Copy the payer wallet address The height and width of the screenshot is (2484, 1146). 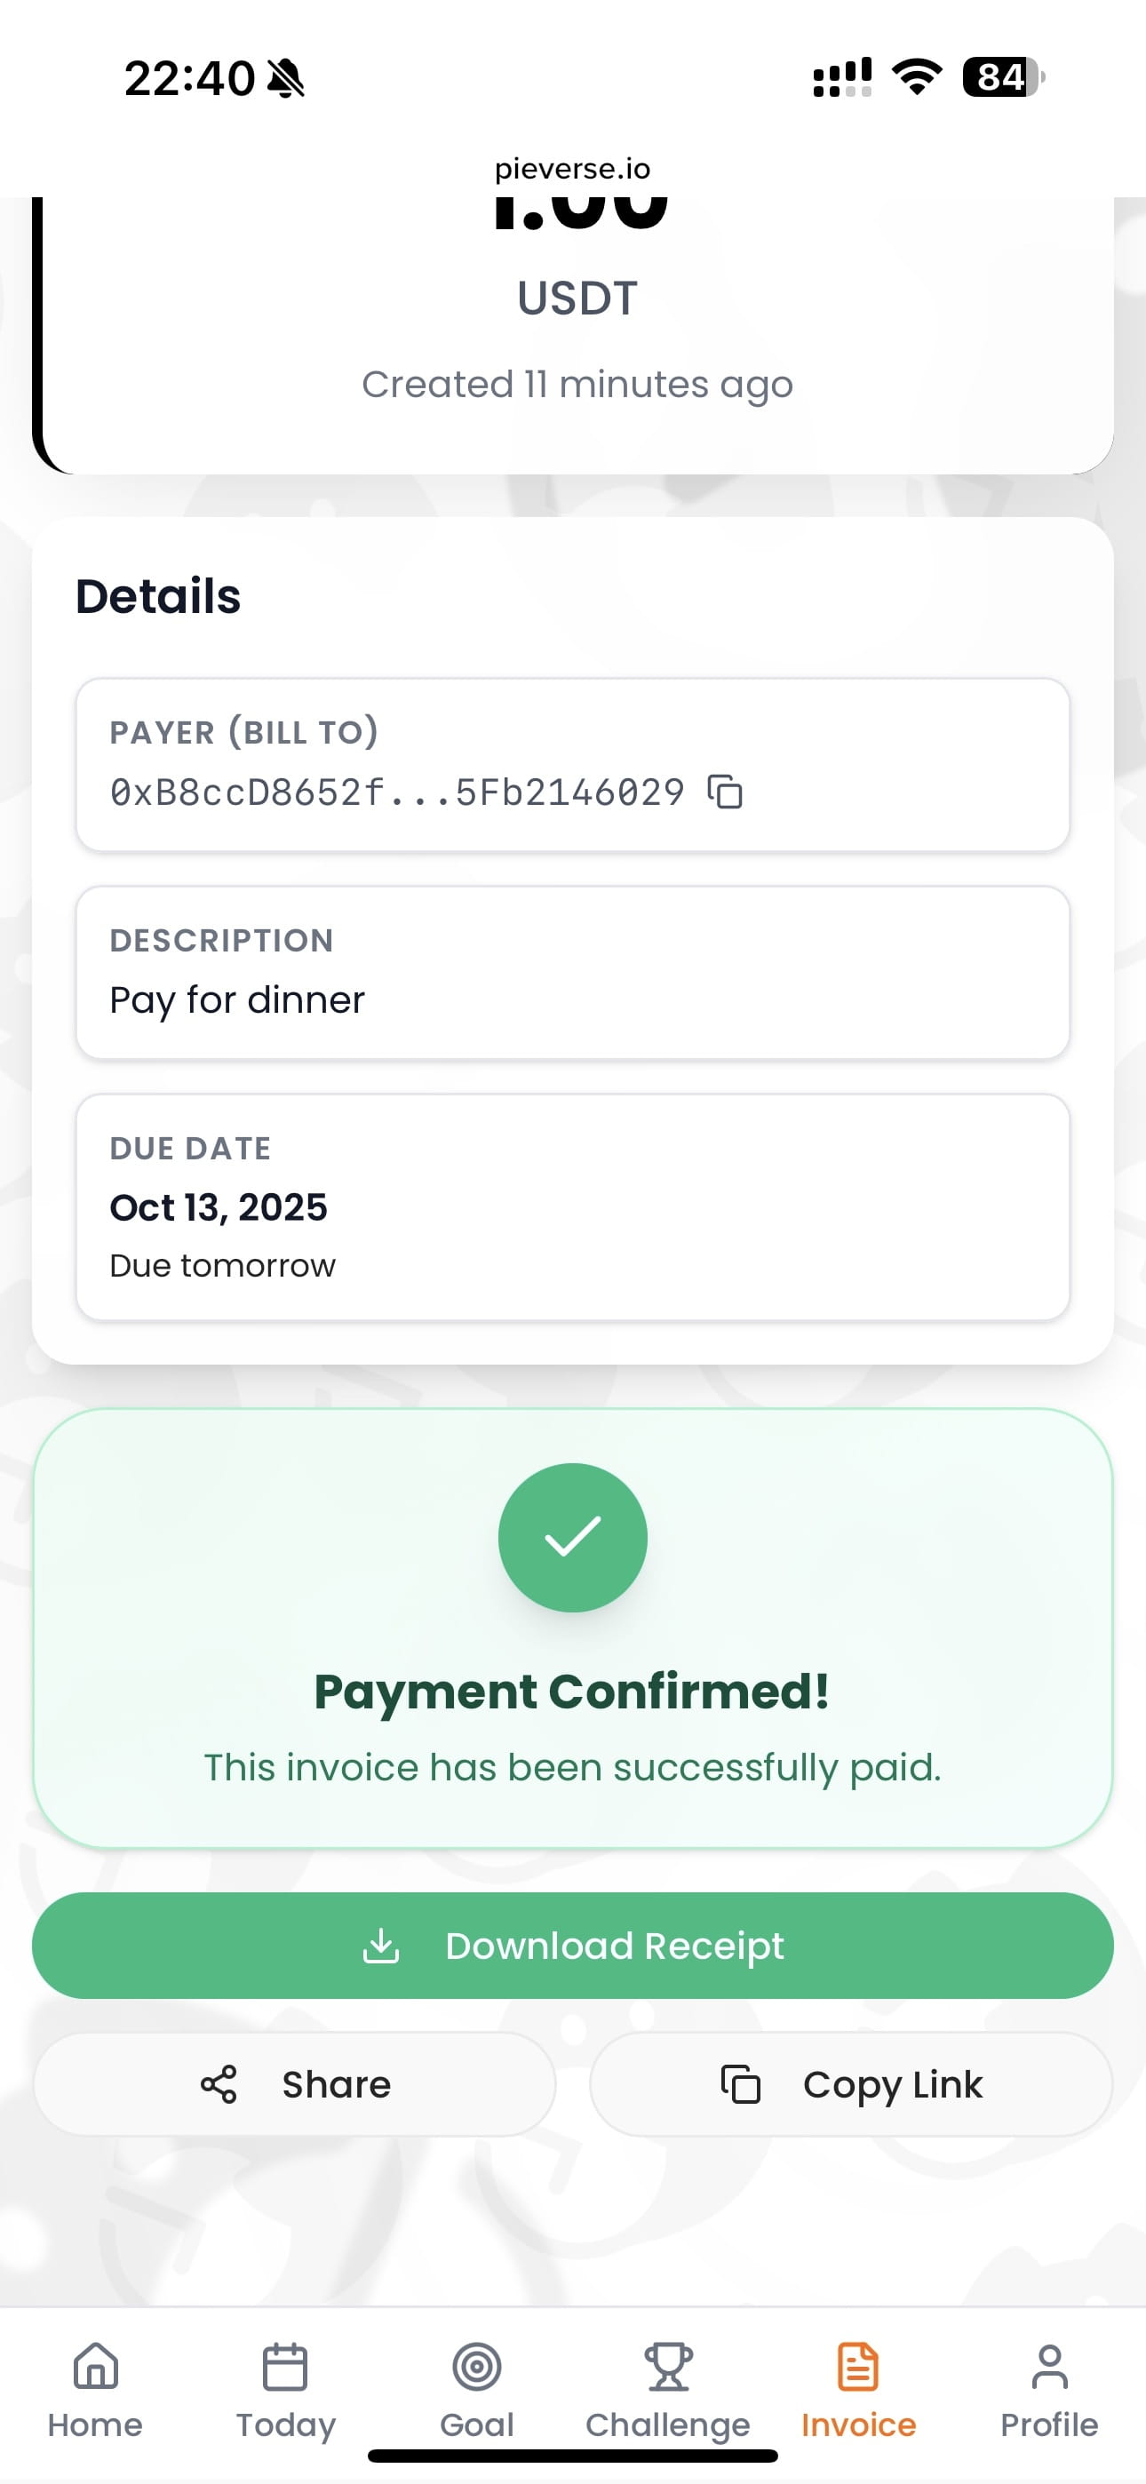coord(724,792)
